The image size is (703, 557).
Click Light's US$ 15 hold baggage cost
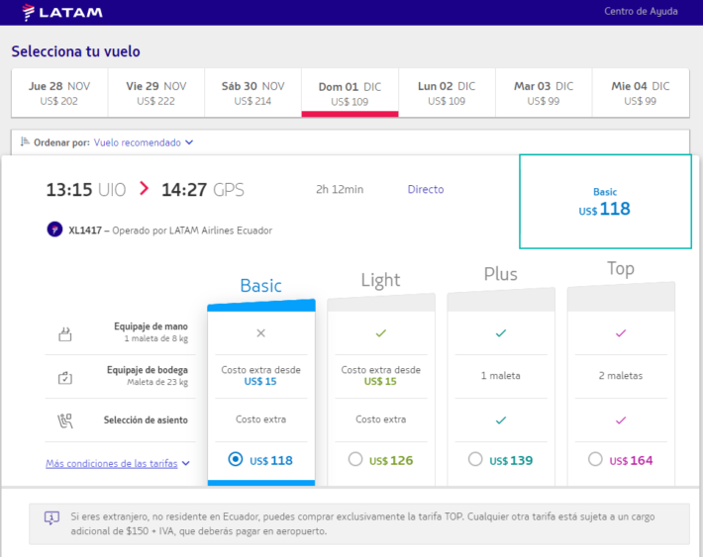point(380,381)
